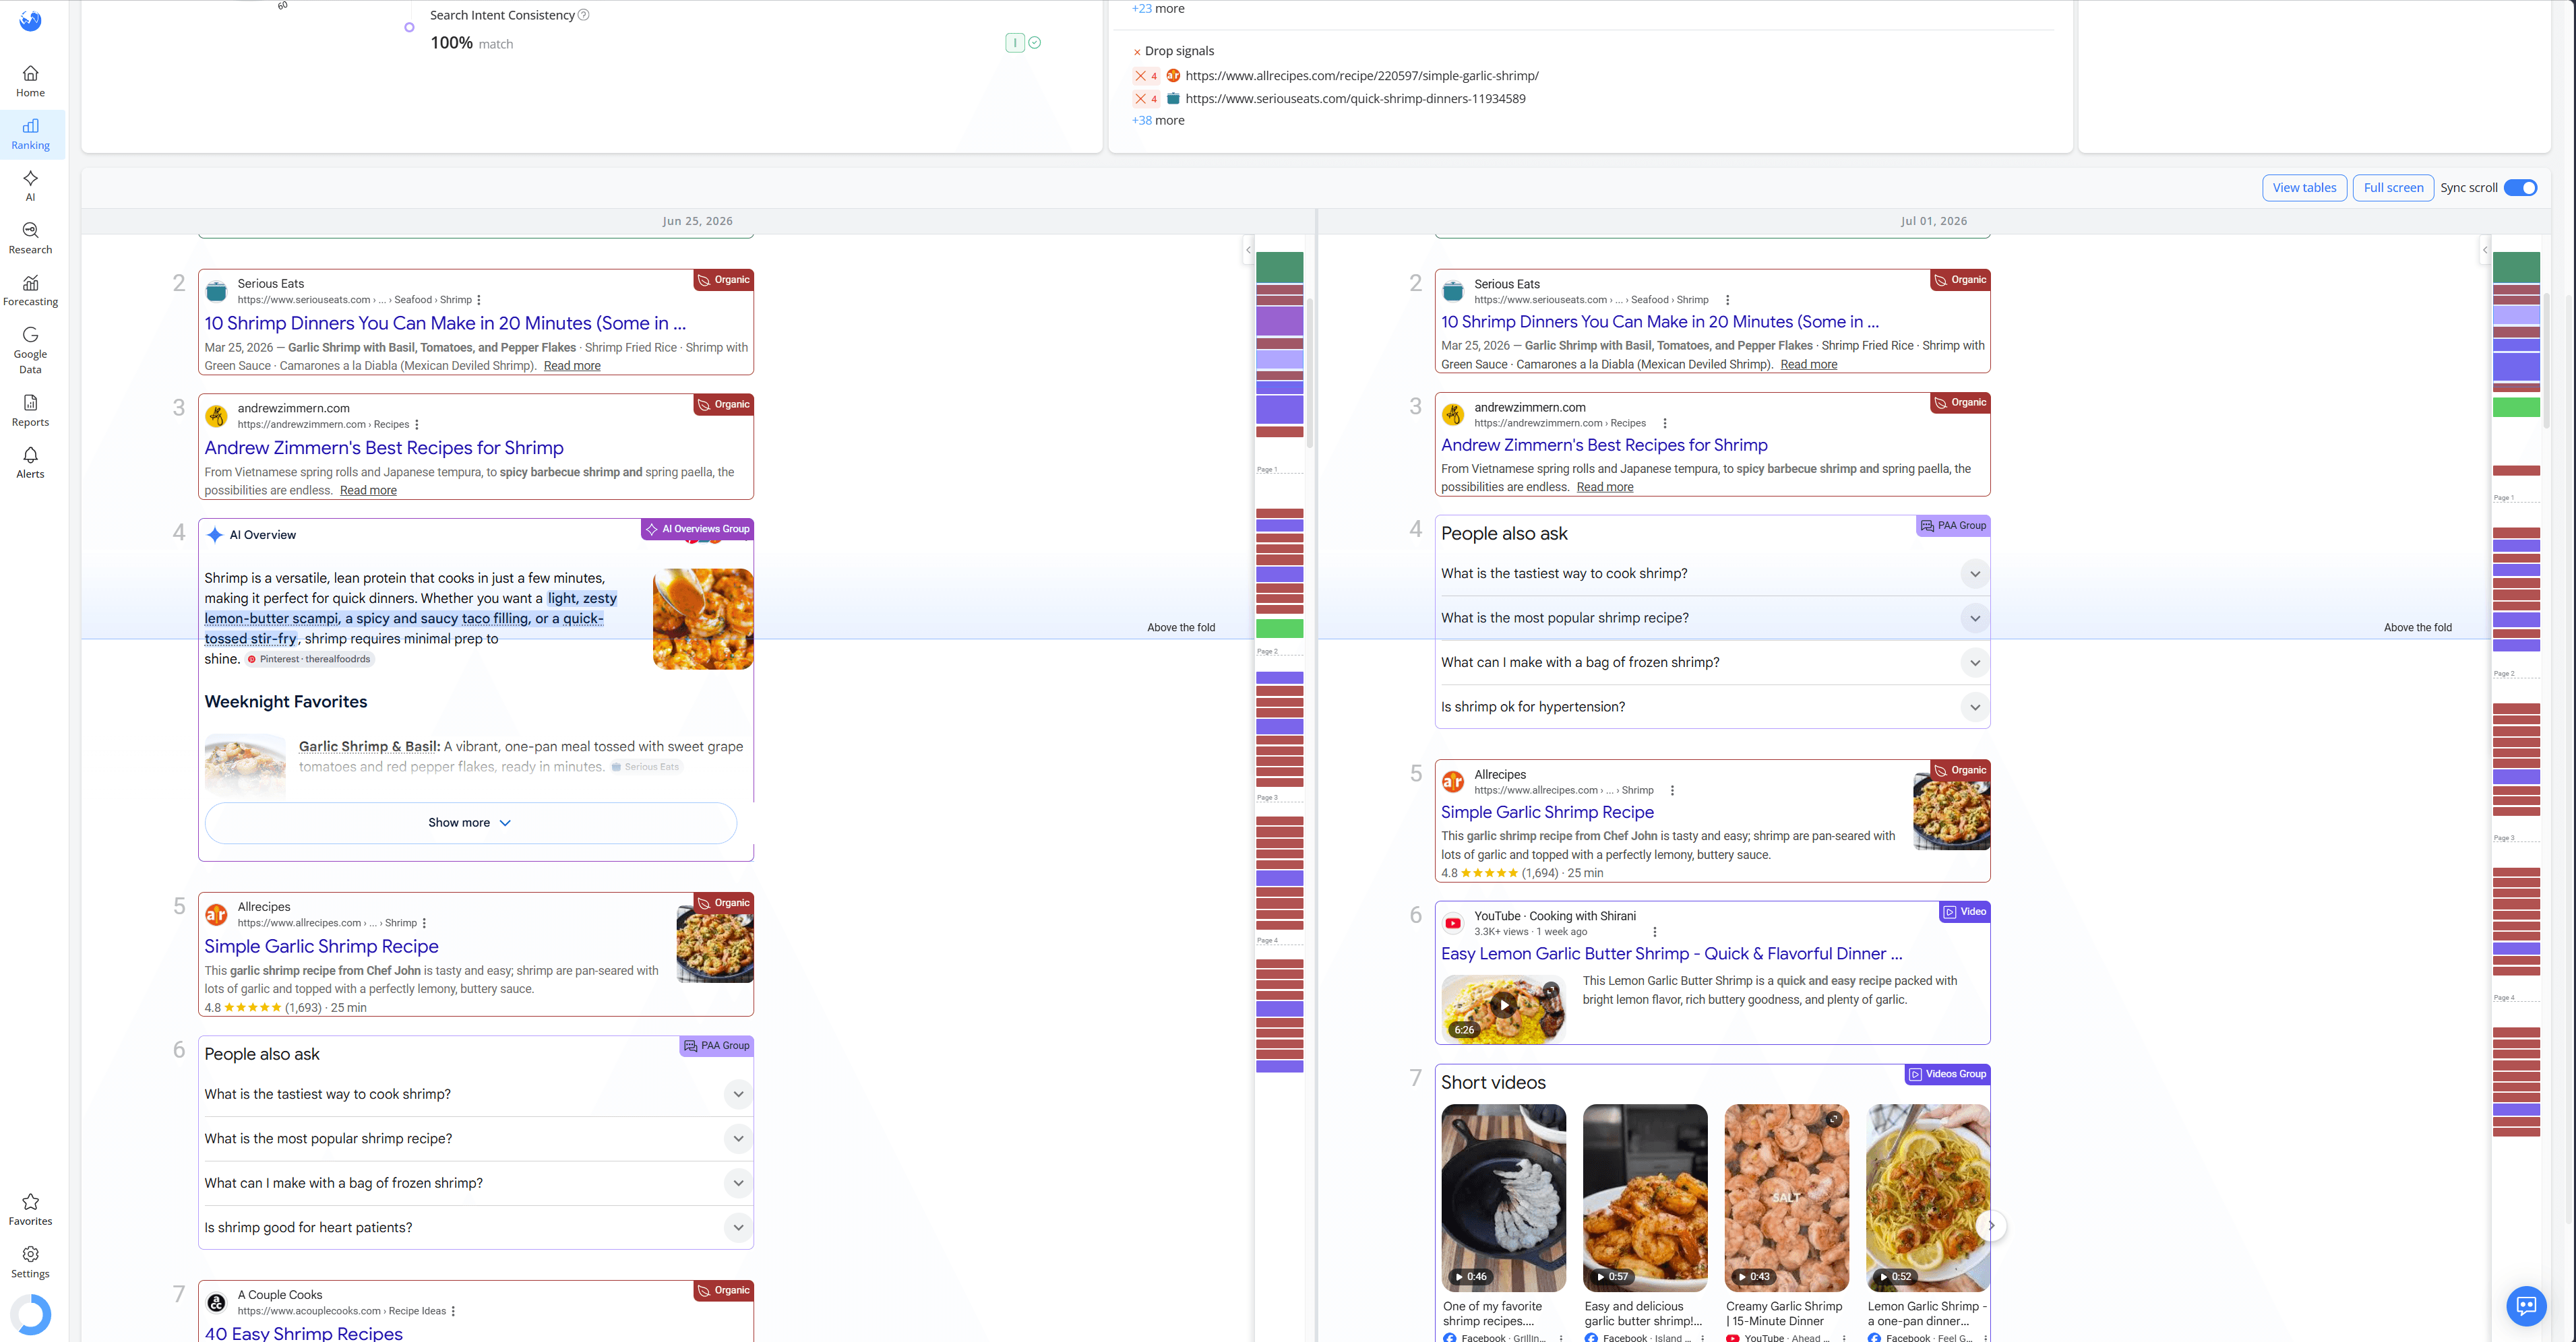The image size is (2576, 1342).
Task: Click the three-dot menu on the YouTube Cooking with Shirani result
Action: point(1655,931)
